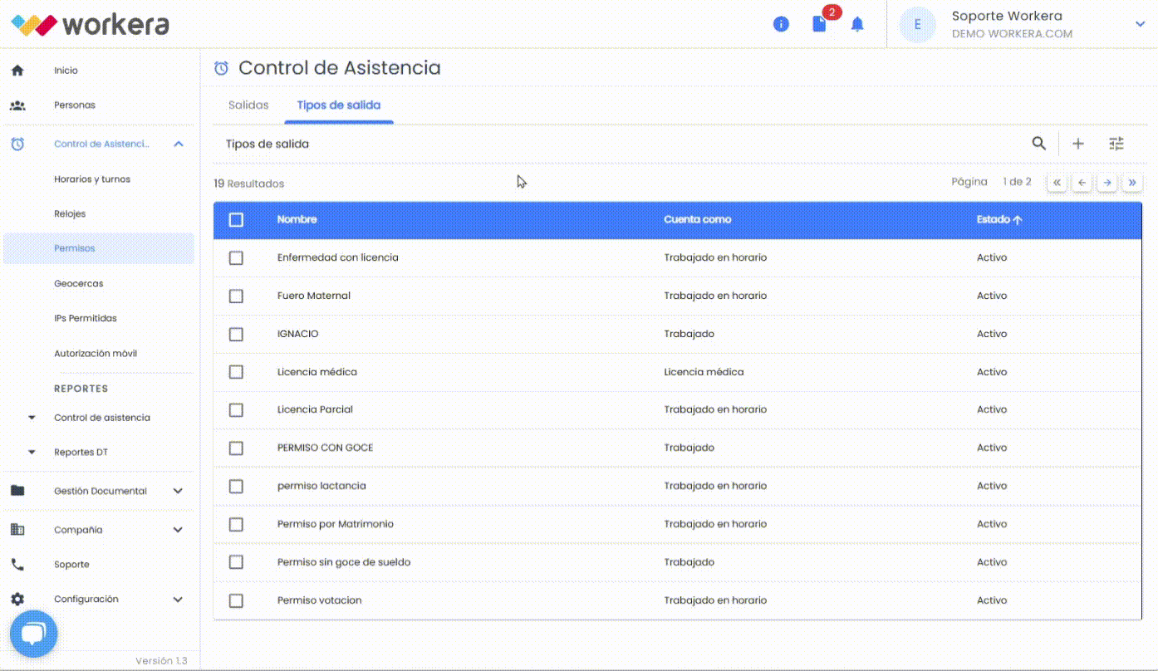The height and width of the screenshot is (671, 1158).
Task: Open the notifications bell
Action: coord(857,24)
